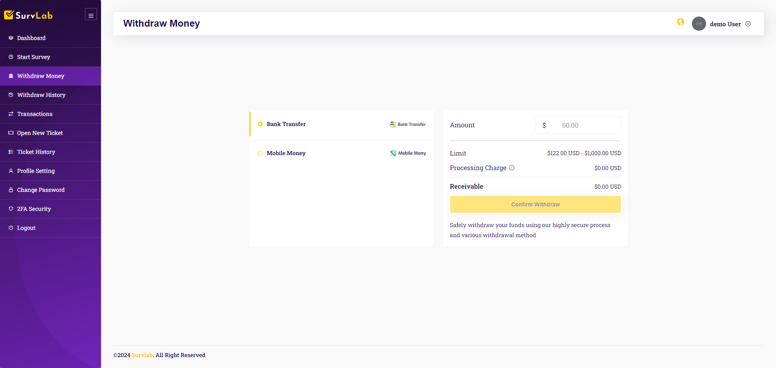Screen dimensions: 776x368
Task: Click the yellow language globe icon
Action: (680, 22)
